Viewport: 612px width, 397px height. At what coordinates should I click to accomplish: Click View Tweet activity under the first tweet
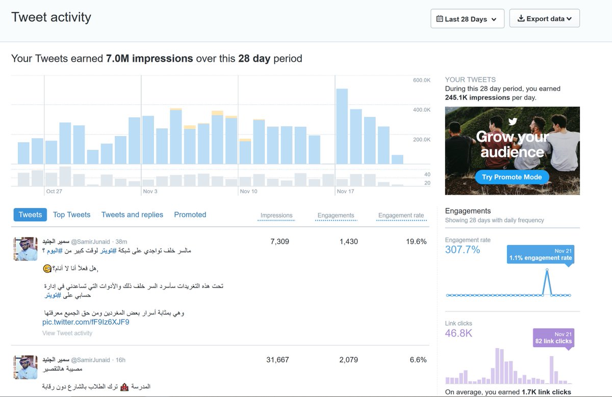pyautogui.click(x=67, y=333)
